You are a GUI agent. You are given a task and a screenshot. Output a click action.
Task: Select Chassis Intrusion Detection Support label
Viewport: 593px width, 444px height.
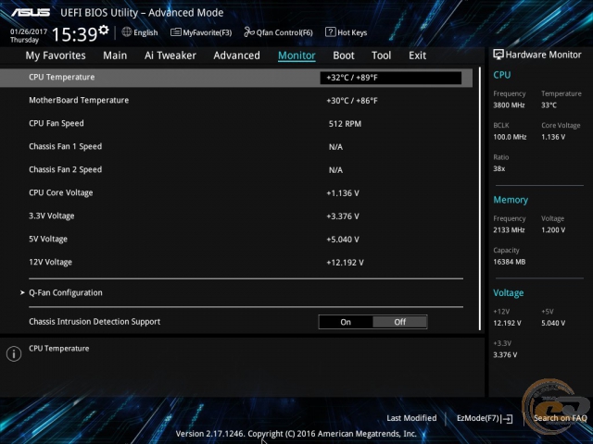(95, 322)
